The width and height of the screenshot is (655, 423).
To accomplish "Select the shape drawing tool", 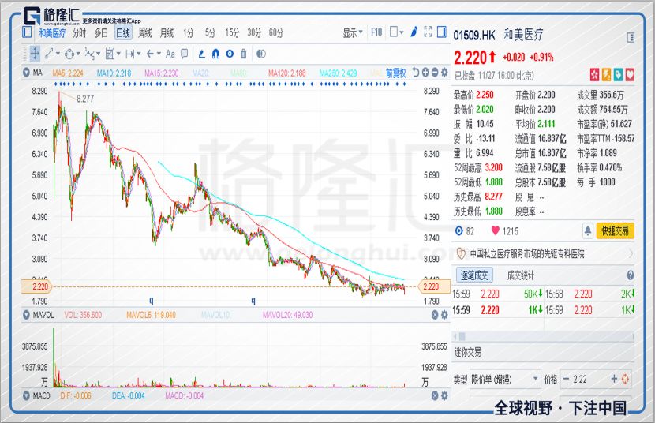I will pyautogui.click(x=69, y=54).
